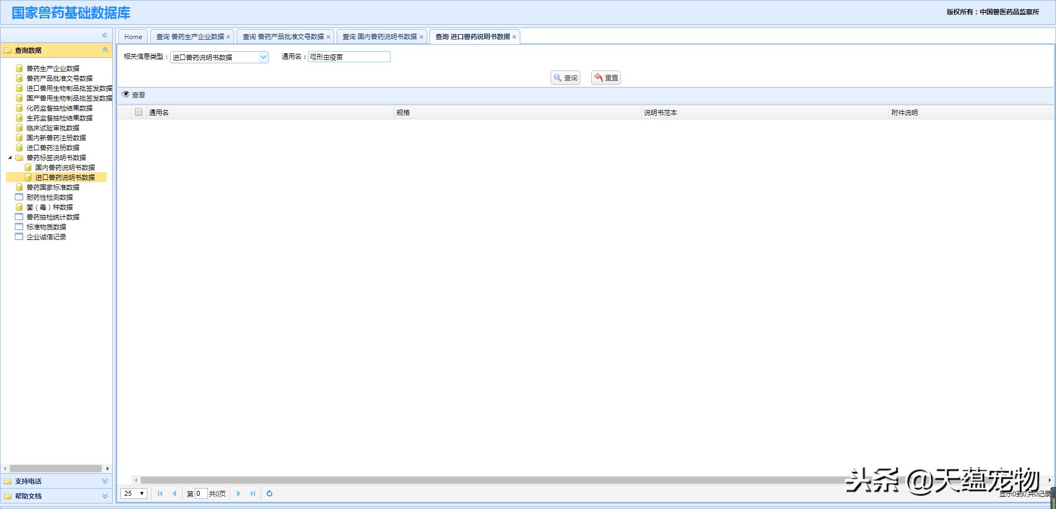Click the database icon beside 临床试验审批数据
The image size is (1056, 509).
pos(19,128)
